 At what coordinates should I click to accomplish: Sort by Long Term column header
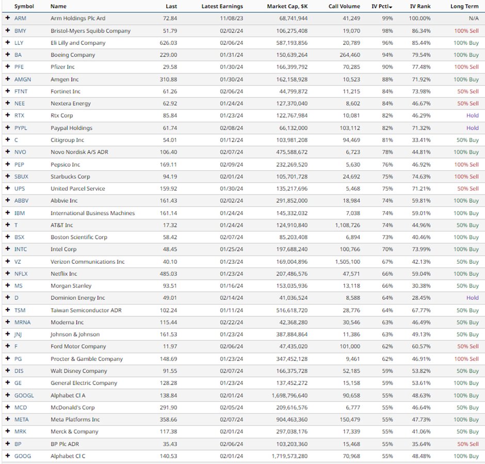coord(464,6)
